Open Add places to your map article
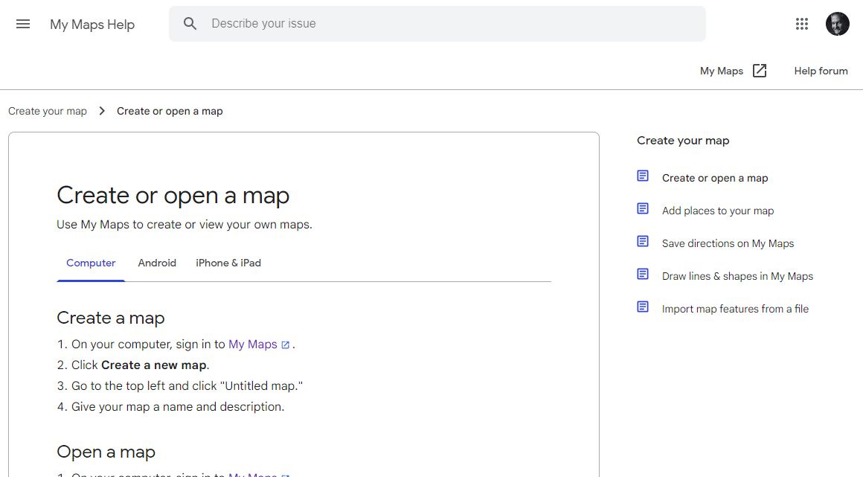 pyautogui.click(x=718, y=211)
